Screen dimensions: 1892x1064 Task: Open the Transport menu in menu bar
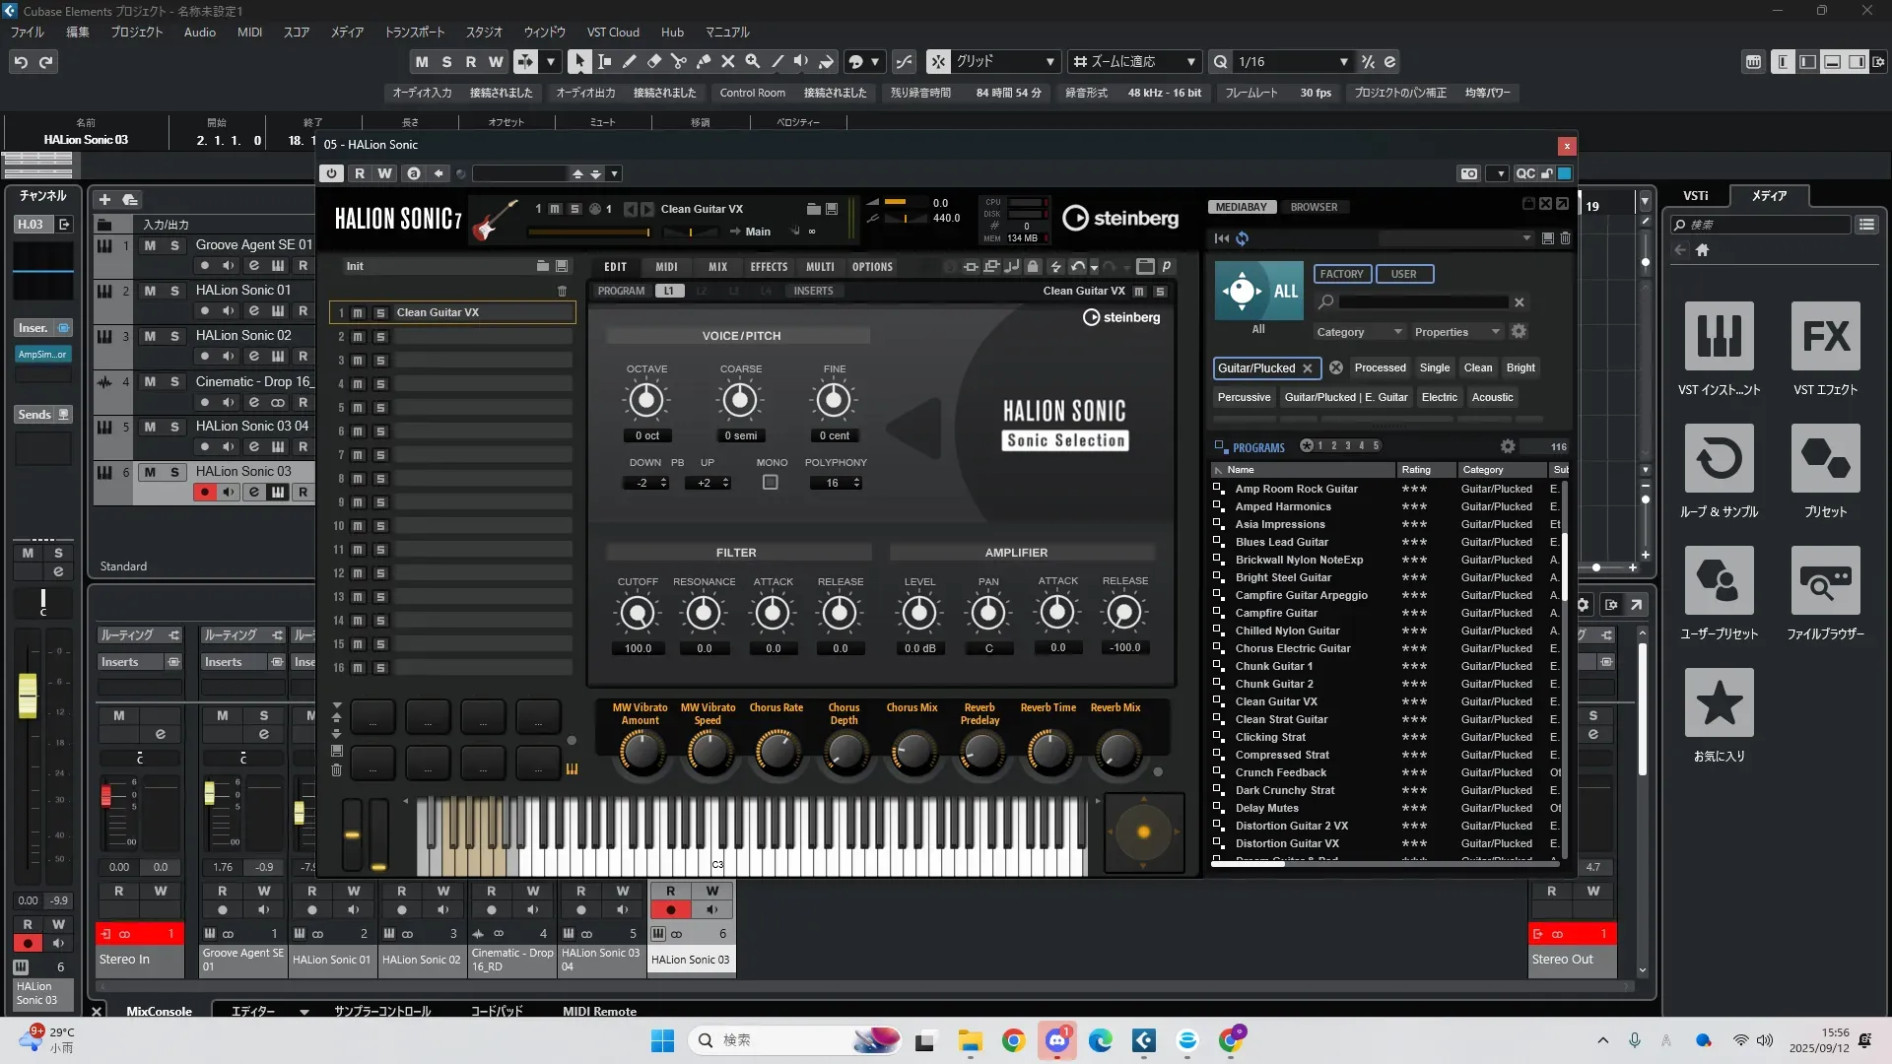click(x=414, y=33)
